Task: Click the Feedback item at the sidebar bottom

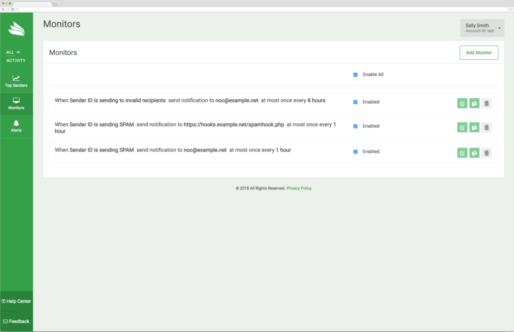Action: coord(16,321)
